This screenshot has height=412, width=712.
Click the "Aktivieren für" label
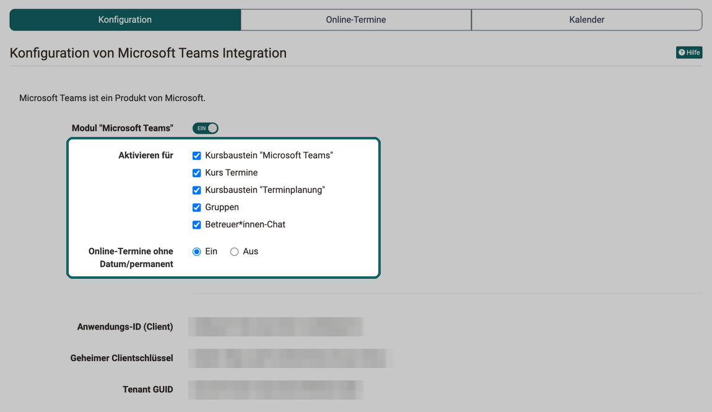coord(145,156)
